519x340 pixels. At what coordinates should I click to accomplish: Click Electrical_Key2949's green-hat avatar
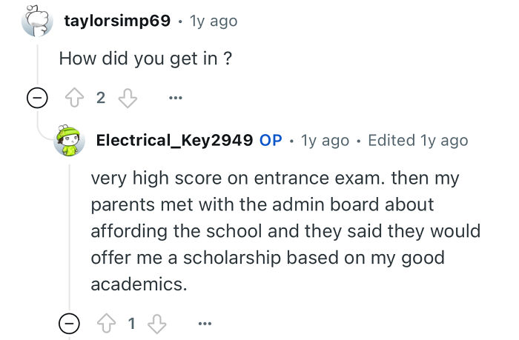pos(70,140)
